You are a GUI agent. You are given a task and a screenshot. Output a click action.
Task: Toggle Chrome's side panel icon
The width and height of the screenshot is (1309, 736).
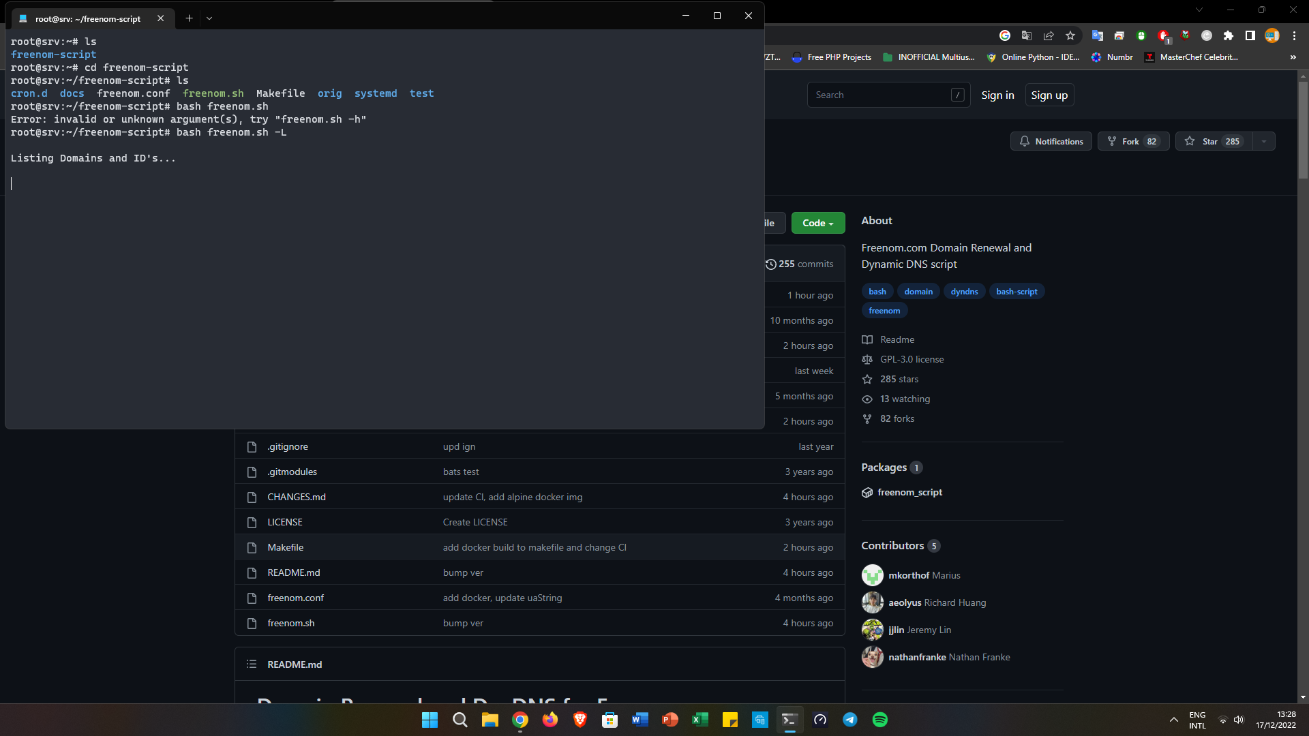tap(1251, 35)
